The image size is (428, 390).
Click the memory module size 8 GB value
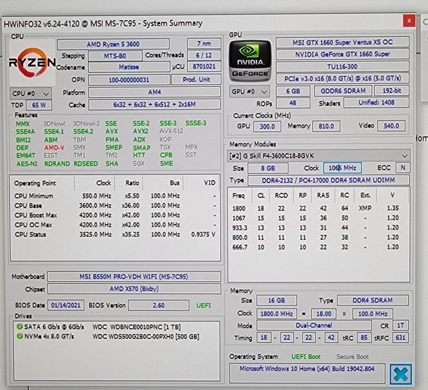(x=268, y=168)
